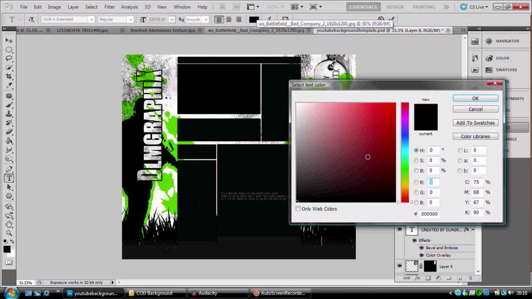Select the Spot Healing Brush tool

[x=9, y=96]
